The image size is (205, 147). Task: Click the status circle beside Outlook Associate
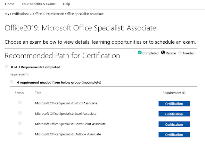pyautogui.click(x=20, y=134)
